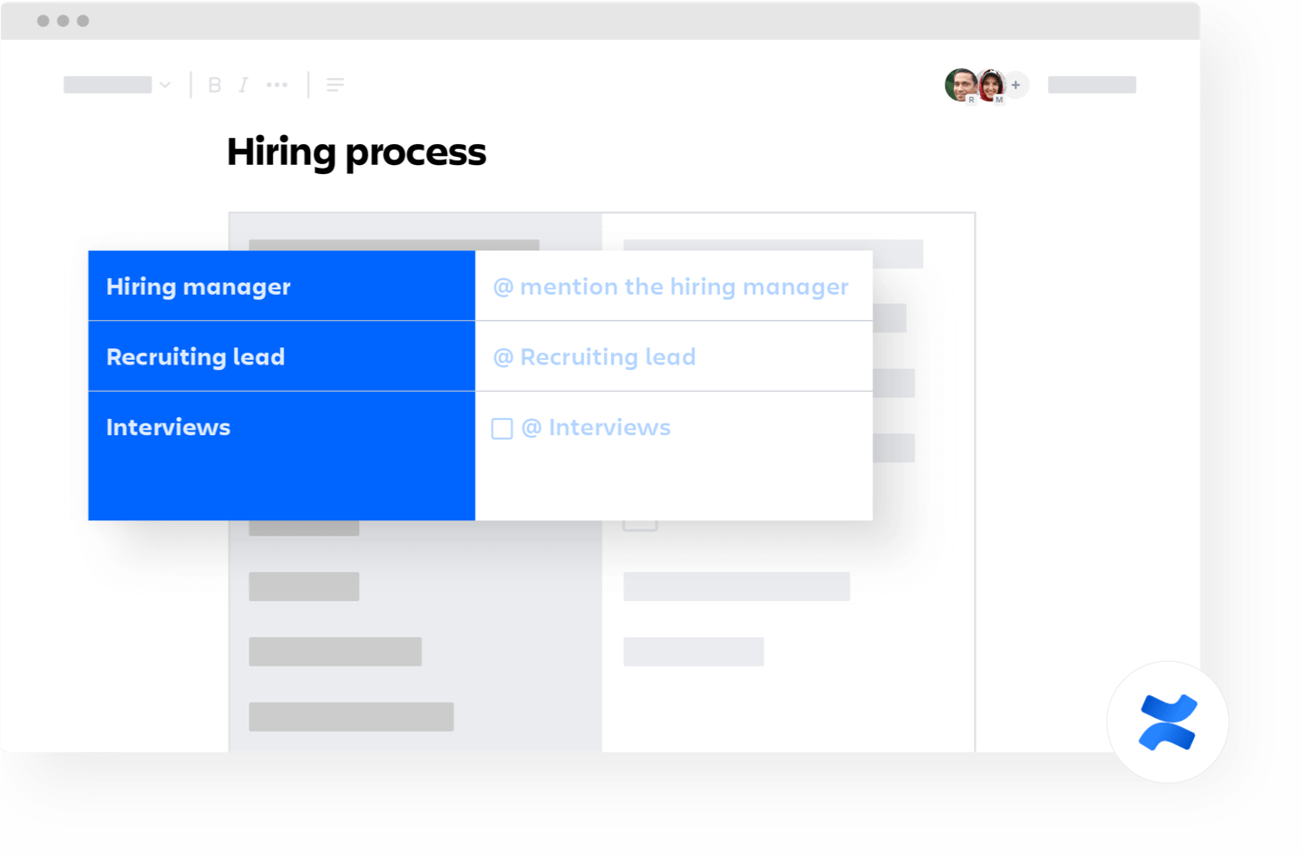Tick the checkbox below the Interviews row
Image resolution: width=1302 pixels, height=854 pixels.
[x=641, y=519]
